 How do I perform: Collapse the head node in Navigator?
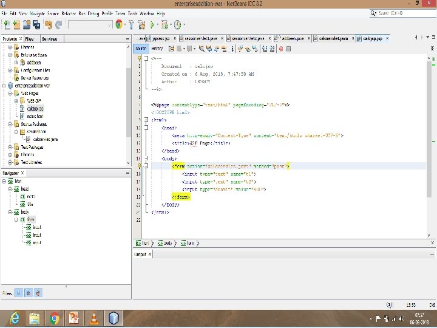[10, 189]
